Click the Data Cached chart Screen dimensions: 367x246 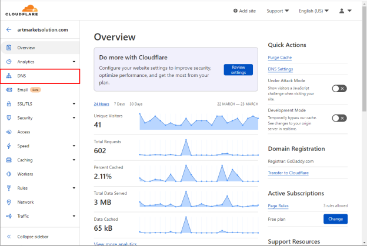[x=199, y=225]
